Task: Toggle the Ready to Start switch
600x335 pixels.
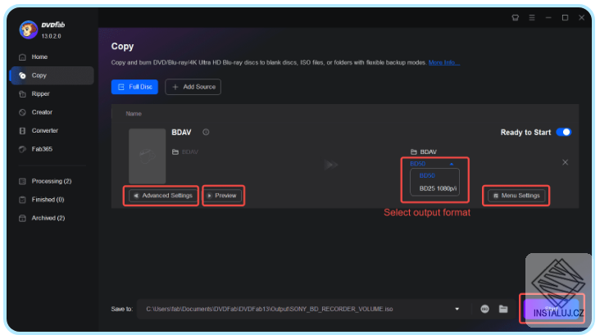Action: point(564,132)
